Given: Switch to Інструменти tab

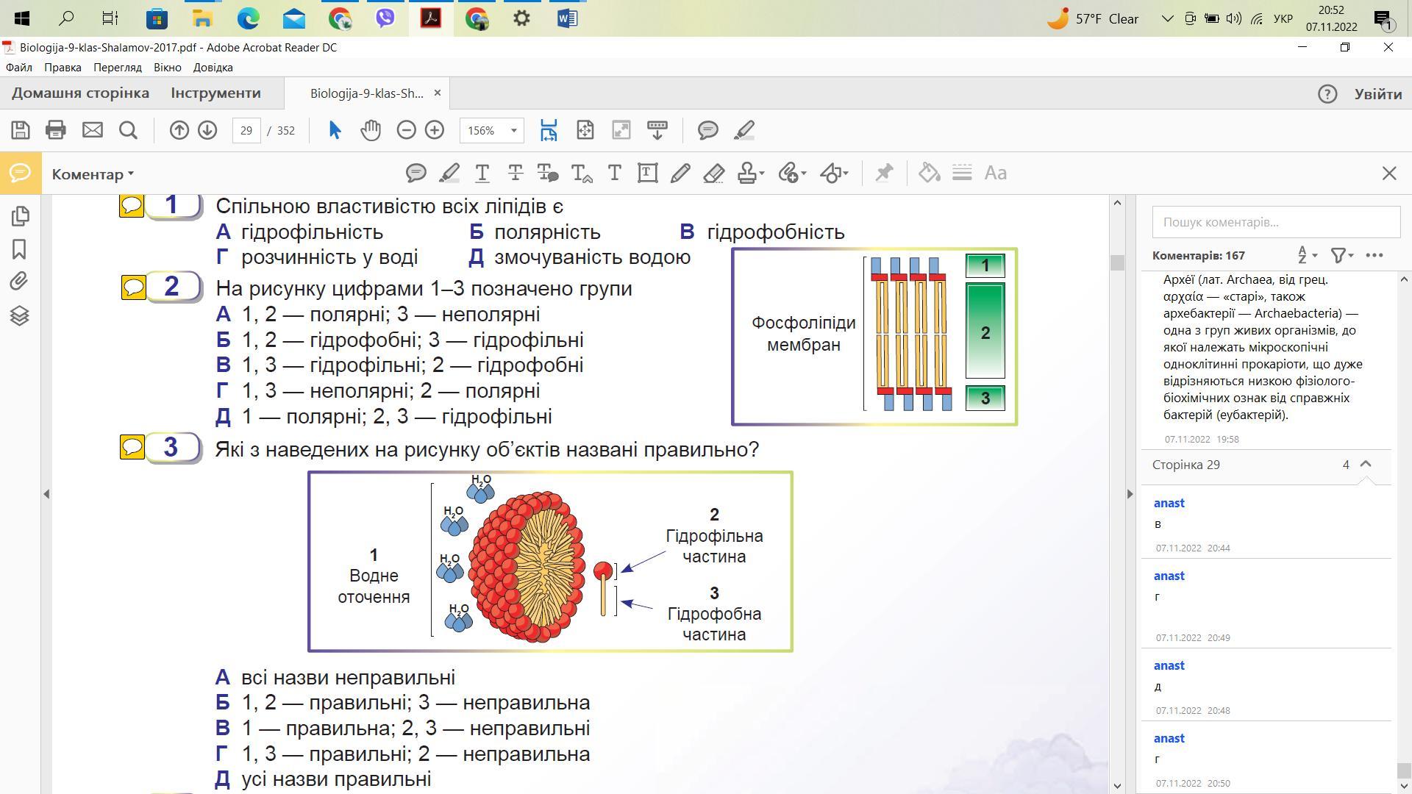Looking at the screenshot, I should (216, 93).
